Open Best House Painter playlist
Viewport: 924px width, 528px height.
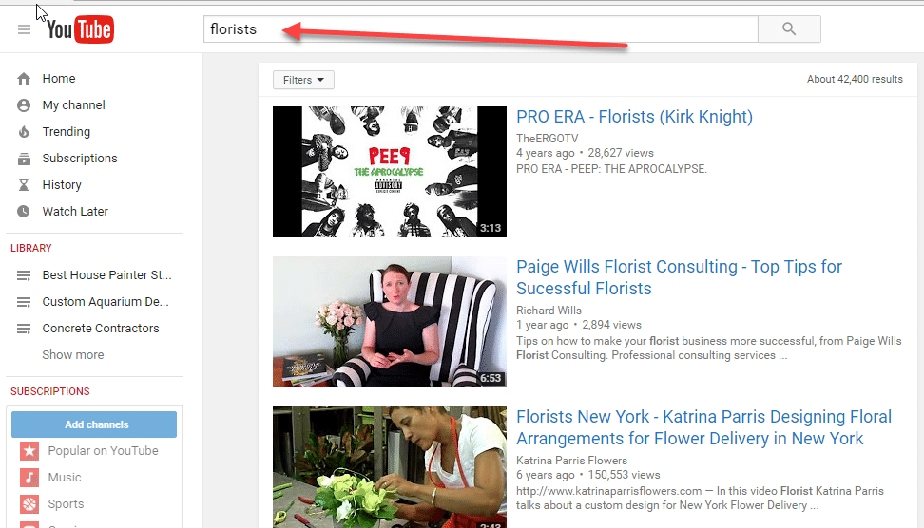point(106,274)
